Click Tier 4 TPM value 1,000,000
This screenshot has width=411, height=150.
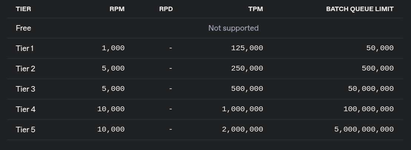242,109
